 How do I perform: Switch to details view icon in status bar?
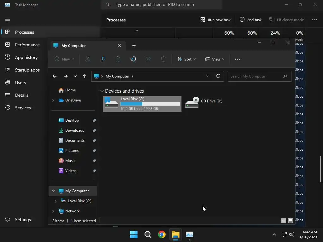coord(284,221)
